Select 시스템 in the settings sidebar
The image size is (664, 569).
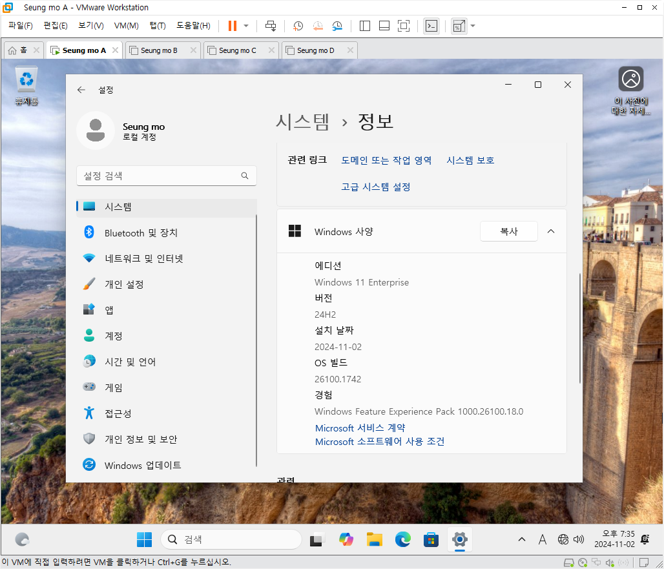[x=167, y=207]
